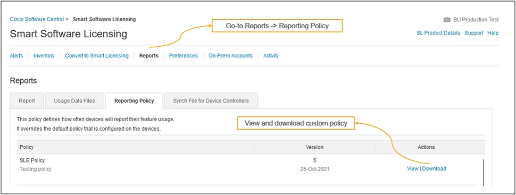Download the SLE Policy
This screenshot has width=516, height=195.
(434, 168)
